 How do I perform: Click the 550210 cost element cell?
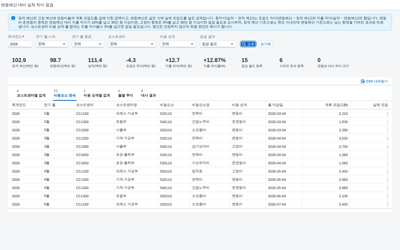[174, 171]
